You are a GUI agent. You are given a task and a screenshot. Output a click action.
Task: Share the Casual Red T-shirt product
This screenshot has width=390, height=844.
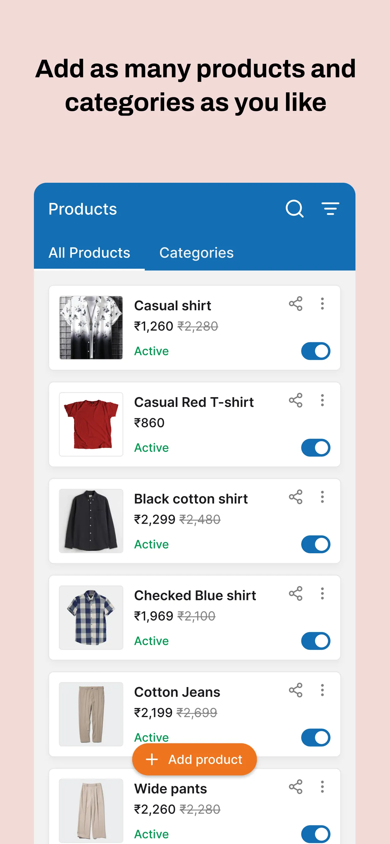point(295,400)
